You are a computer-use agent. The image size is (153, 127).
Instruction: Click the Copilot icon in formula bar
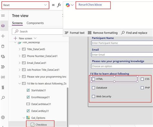coord(68,5)
